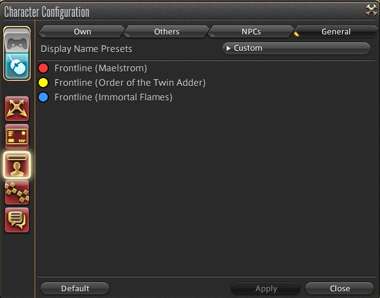Click the Apply button
380x298 pixels.
pyautogui.click(x=266, y=288)
